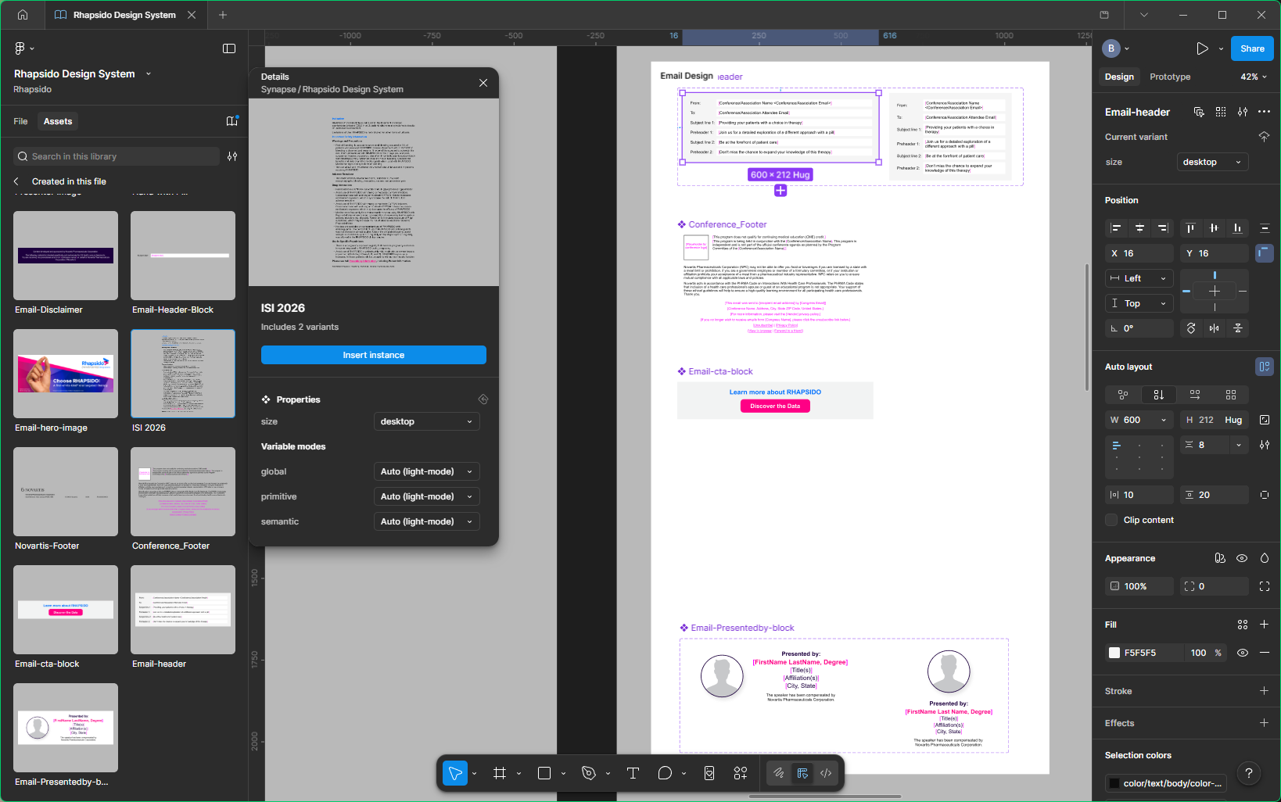Hide the F5F5F5 fill with eye toggle
The image size is (1281, 802).
pyautogui.click(x=1243, y=653)
